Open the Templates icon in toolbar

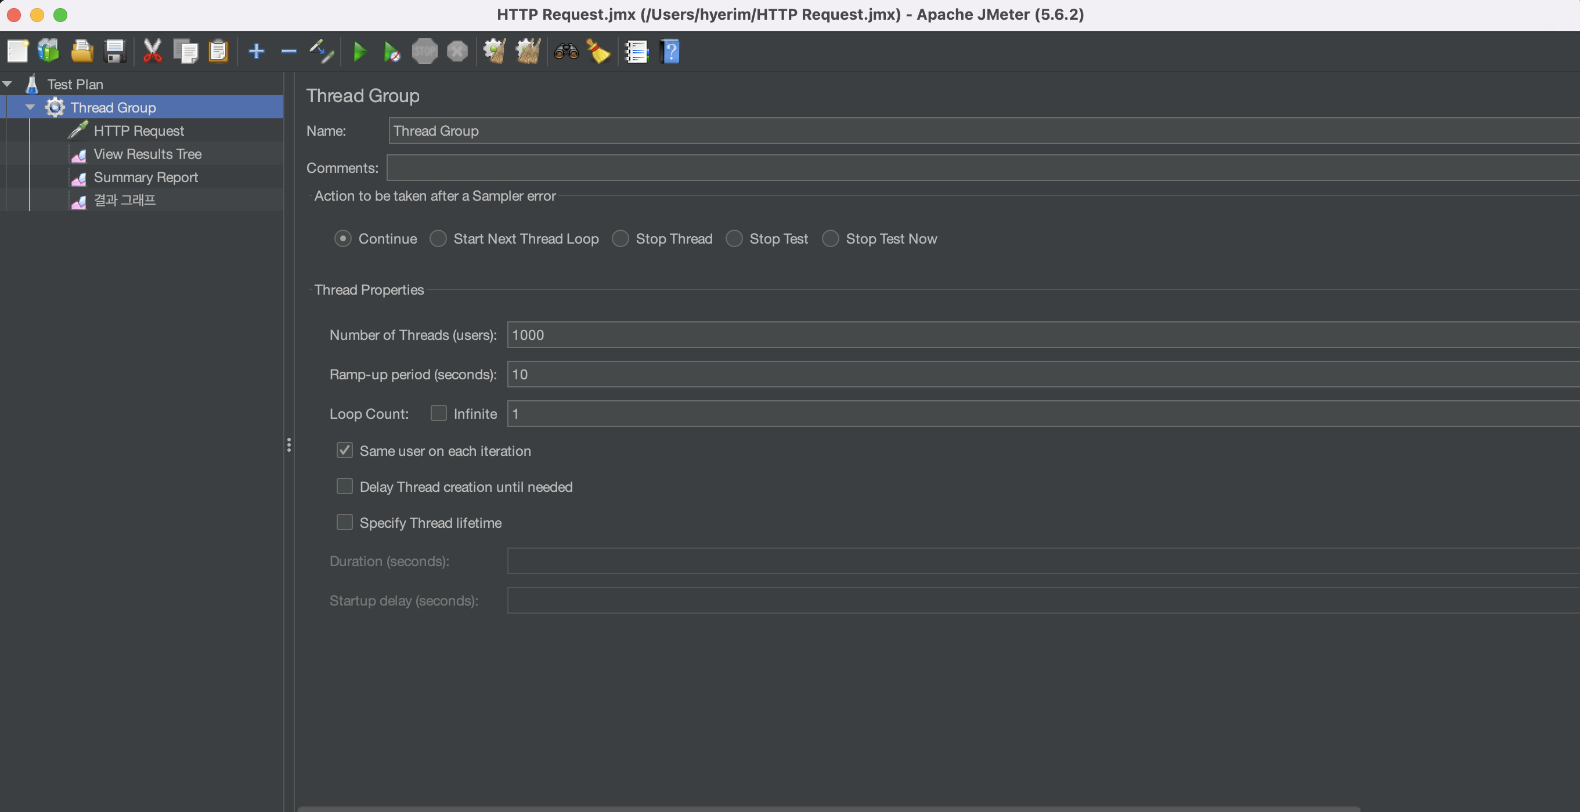[x=49, y=52]
